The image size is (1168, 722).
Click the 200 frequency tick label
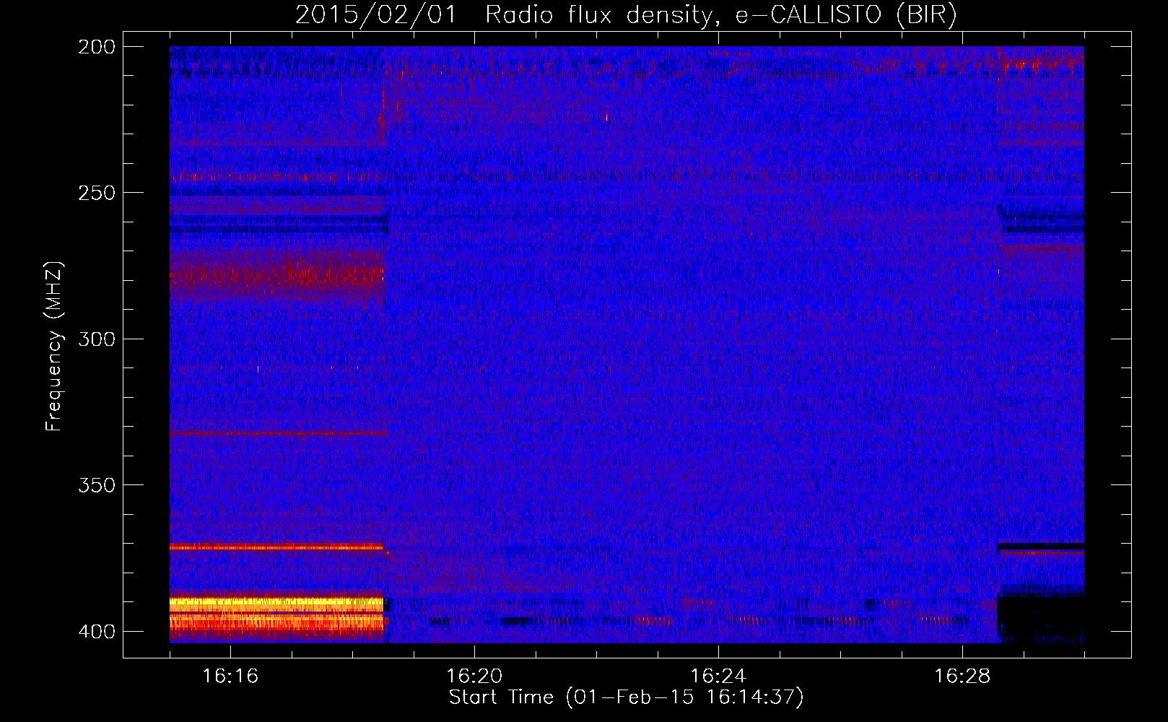[x=96, y=47]
